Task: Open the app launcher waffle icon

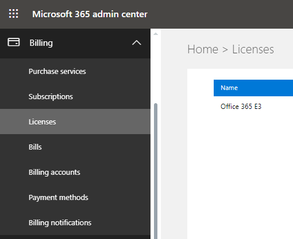Action: [14, 14]
